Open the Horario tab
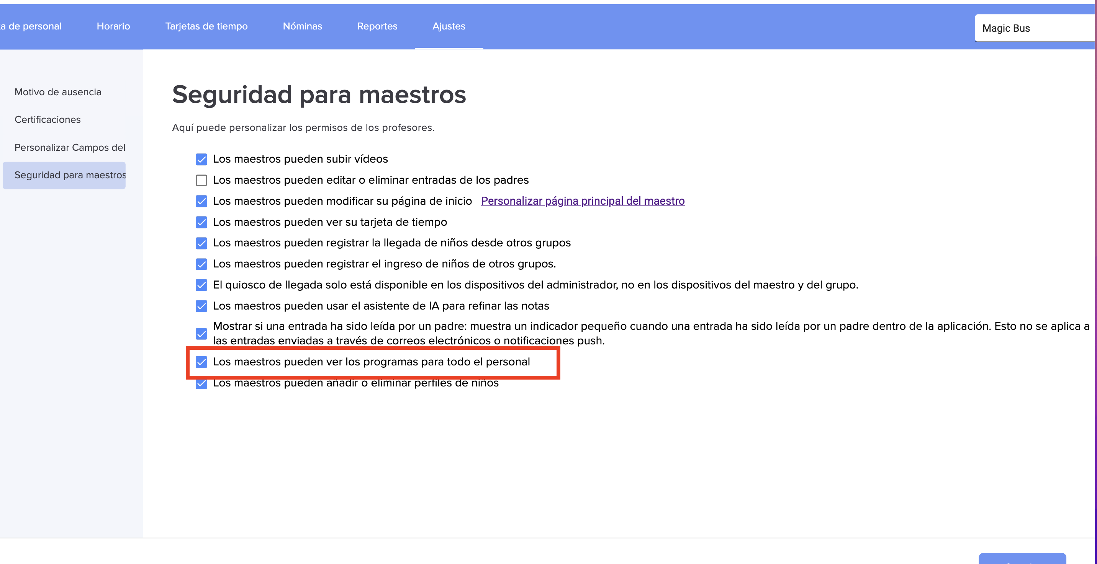The image size is (1097, 564). click(113, 26)
